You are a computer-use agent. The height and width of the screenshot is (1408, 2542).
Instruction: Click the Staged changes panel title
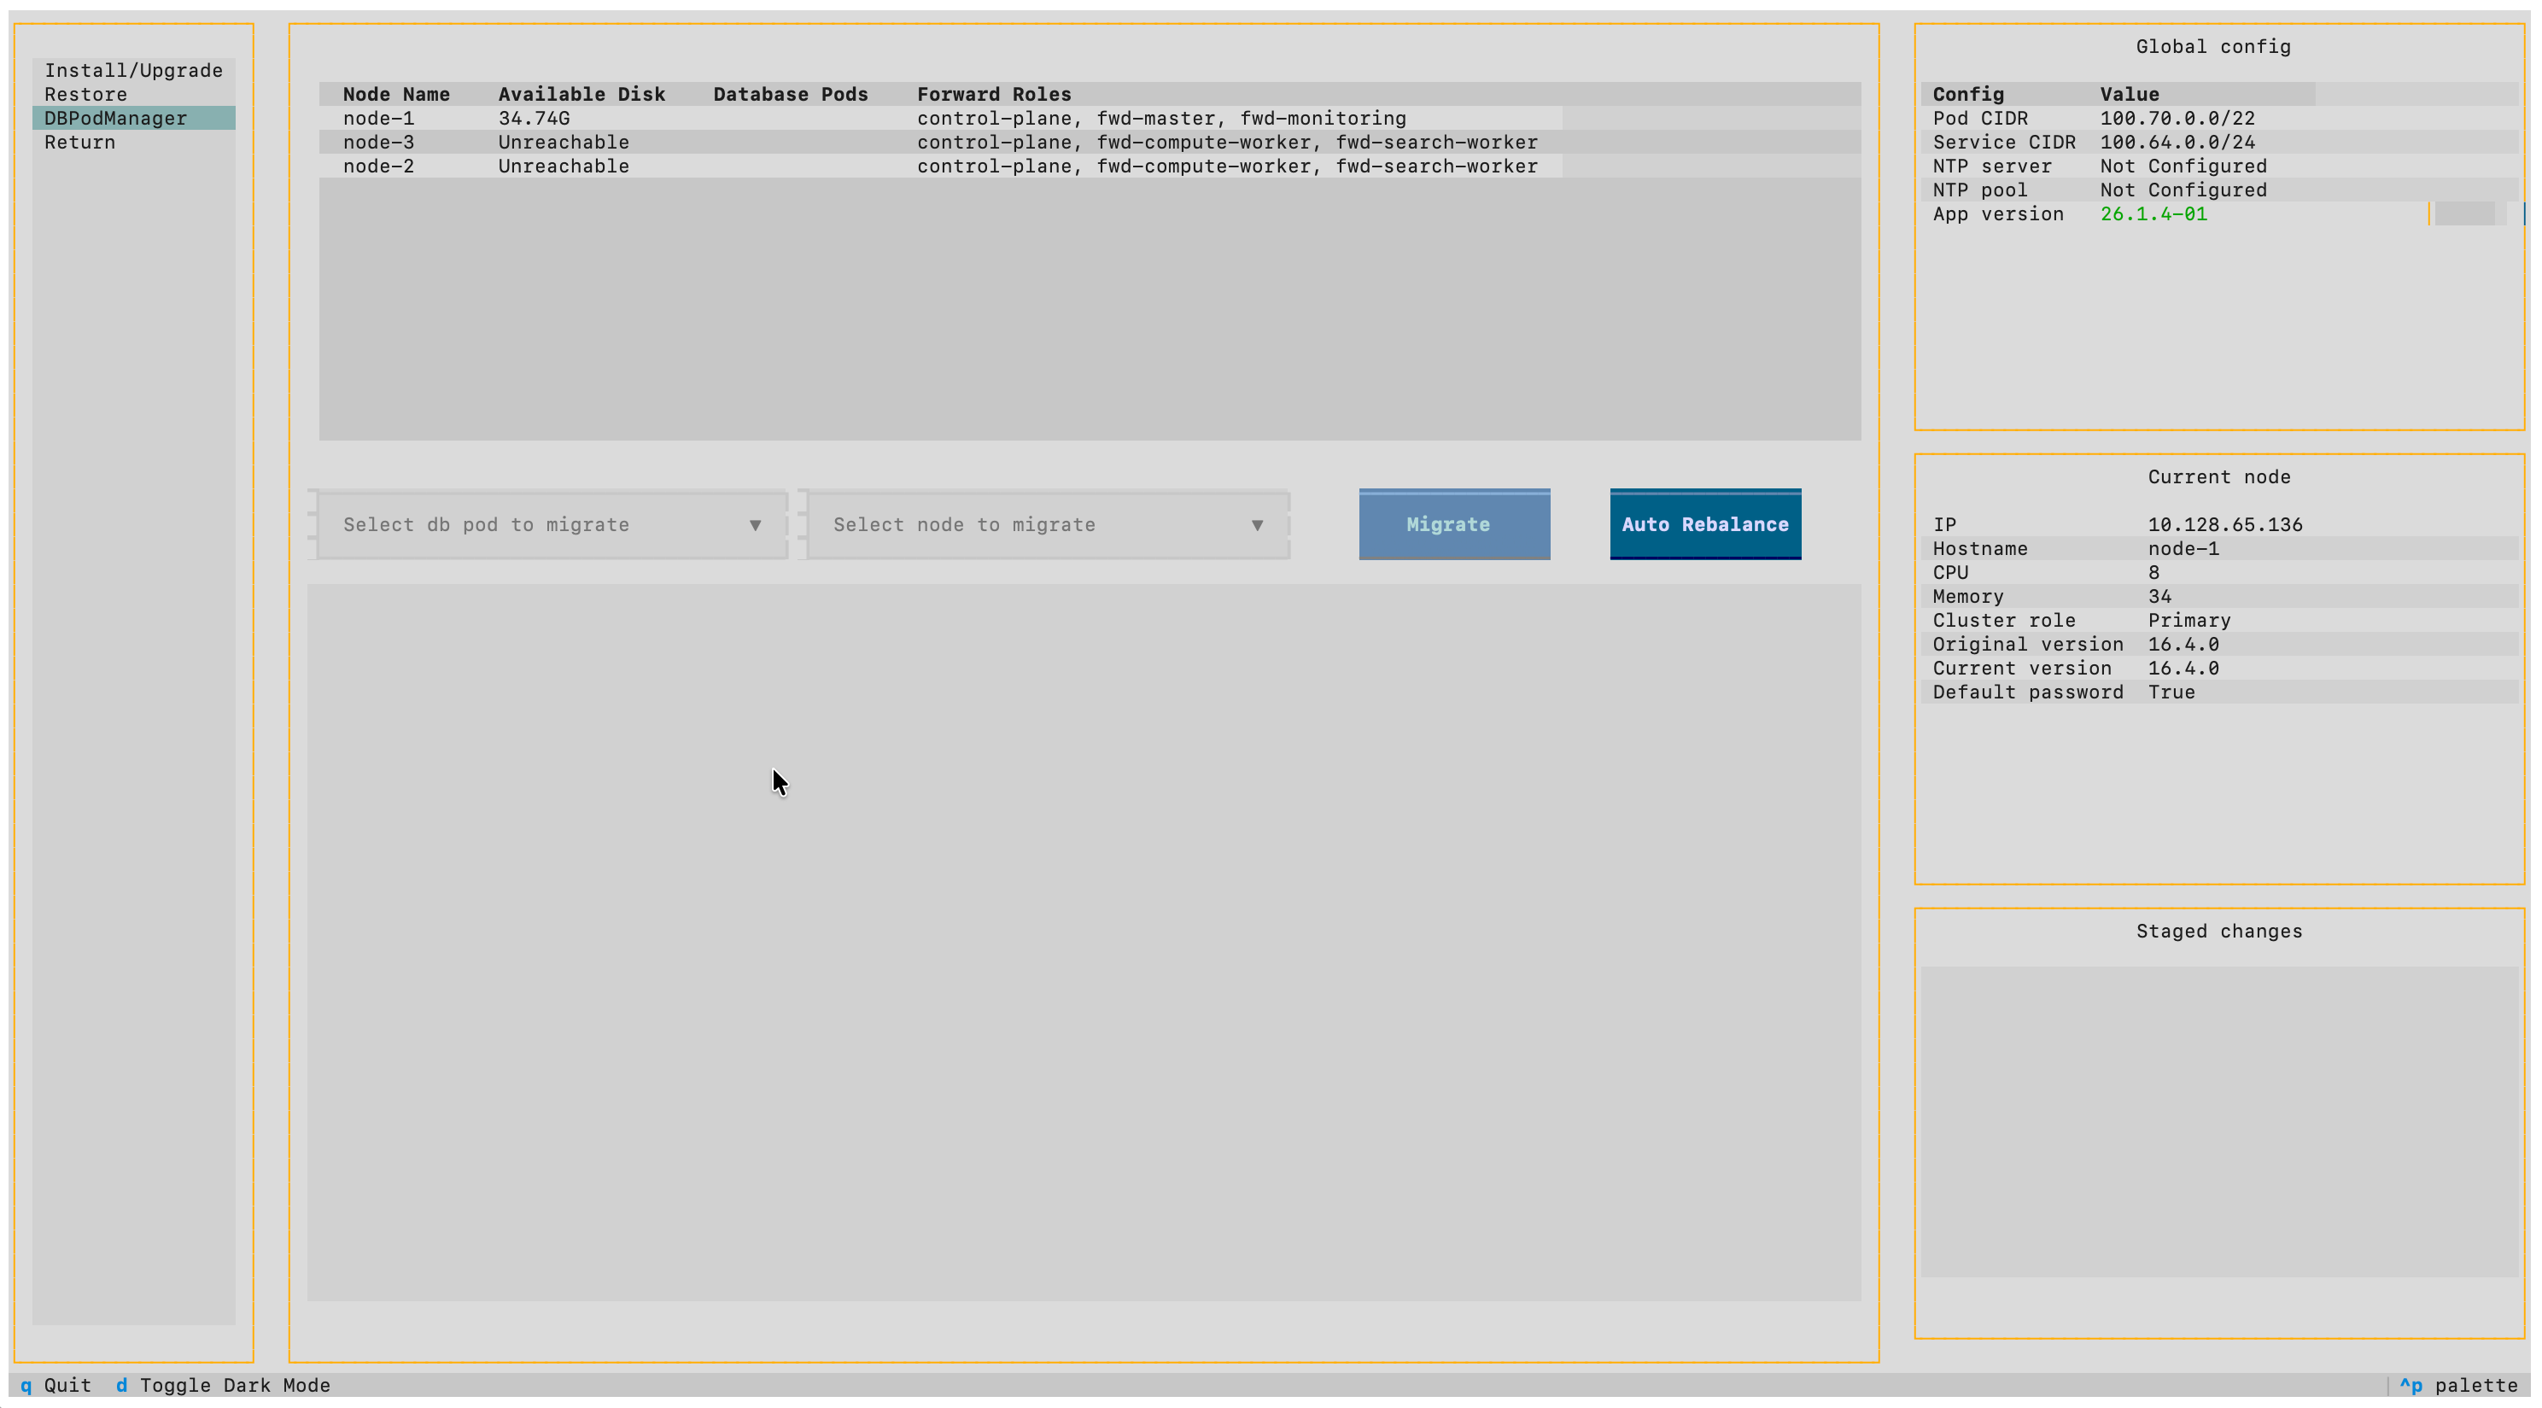pos(2219,931)
